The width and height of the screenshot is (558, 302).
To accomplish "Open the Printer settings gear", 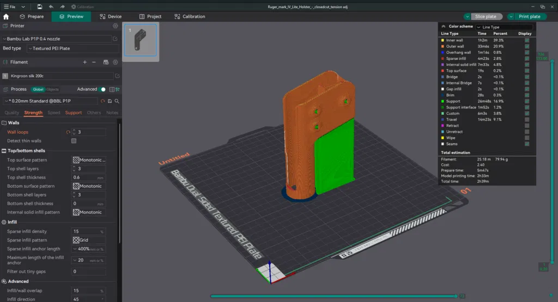I will pos(115,26).
